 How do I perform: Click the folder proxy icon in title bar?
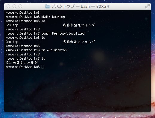pos(48,6)
